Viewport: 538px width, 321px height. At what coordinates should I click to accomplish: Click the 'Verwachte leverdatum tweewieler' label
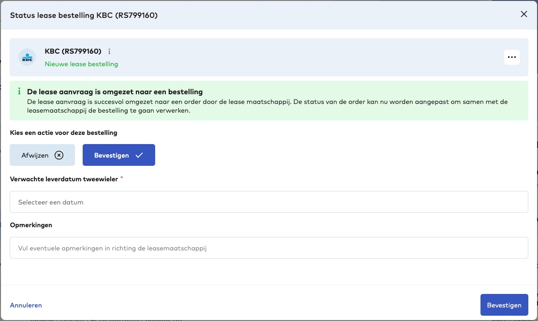[64, 179]
